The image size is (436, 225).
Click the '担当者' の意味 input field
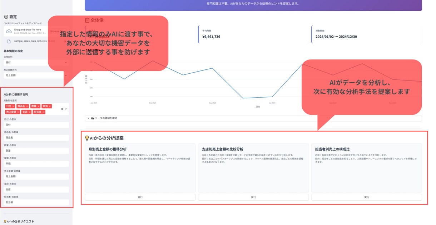(36, 202)
